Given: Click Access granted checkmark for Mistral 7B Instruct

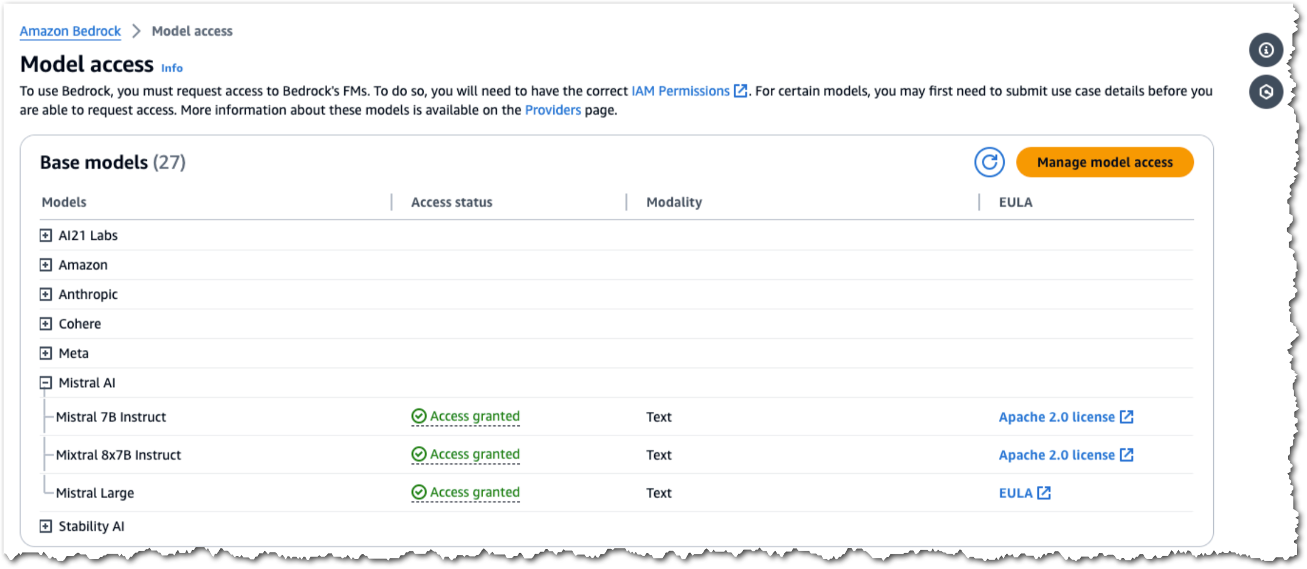Looking at the screenshot, I should point(418,416).
